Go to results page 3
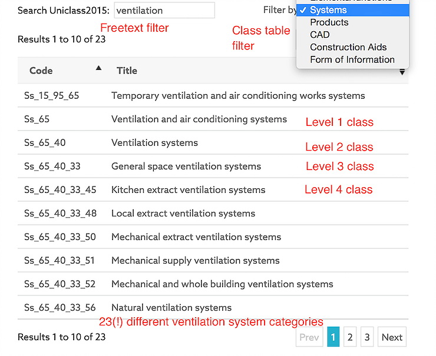Screen dimensions: 436x356 366,337
